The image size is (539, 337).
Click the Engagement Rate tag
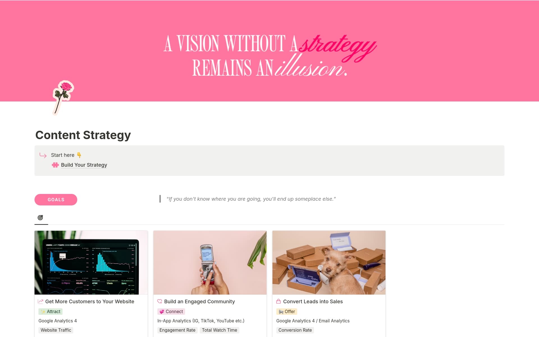click(x=177, y=330)
